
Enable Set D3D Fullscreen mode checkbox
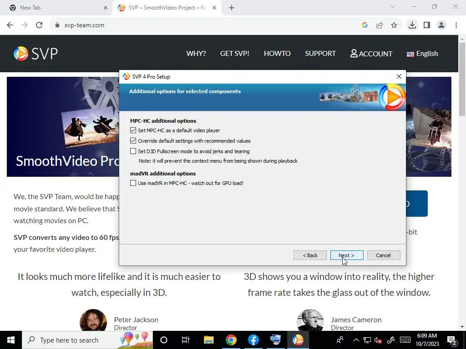tap(133, 151)
